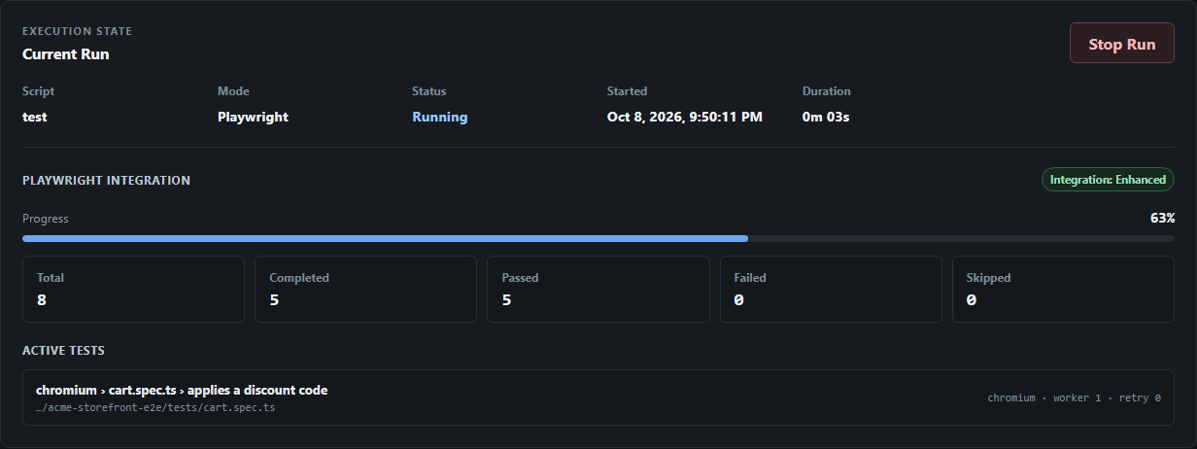Select the Skipped tests card
The height and width of the screenshot is (449, 1197).
click(x=1063, y=289)
